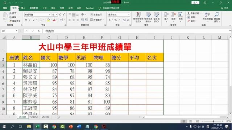Image resolution: width=232 pixels, height=130 pixels.
Task: Click the new sheet plus button
Action: (58, 117)
